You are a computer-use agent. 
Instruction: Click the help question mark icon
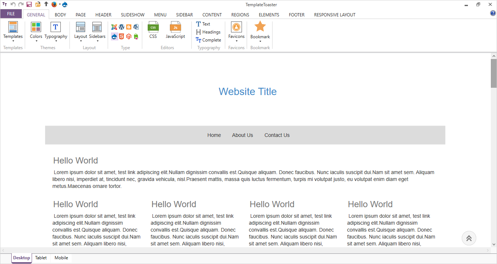point(493,13)
